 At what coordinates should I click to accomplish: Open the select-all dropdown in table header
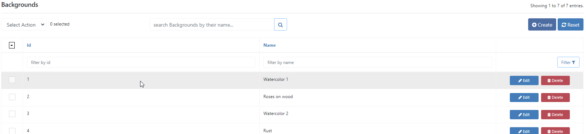pos(12,45)
